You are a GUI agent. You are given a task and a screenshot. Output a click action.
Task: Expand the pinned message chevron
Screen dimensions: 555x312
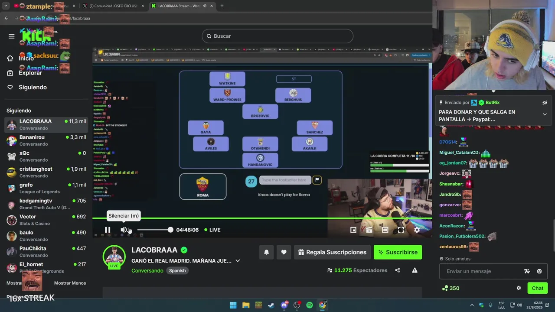545,114
